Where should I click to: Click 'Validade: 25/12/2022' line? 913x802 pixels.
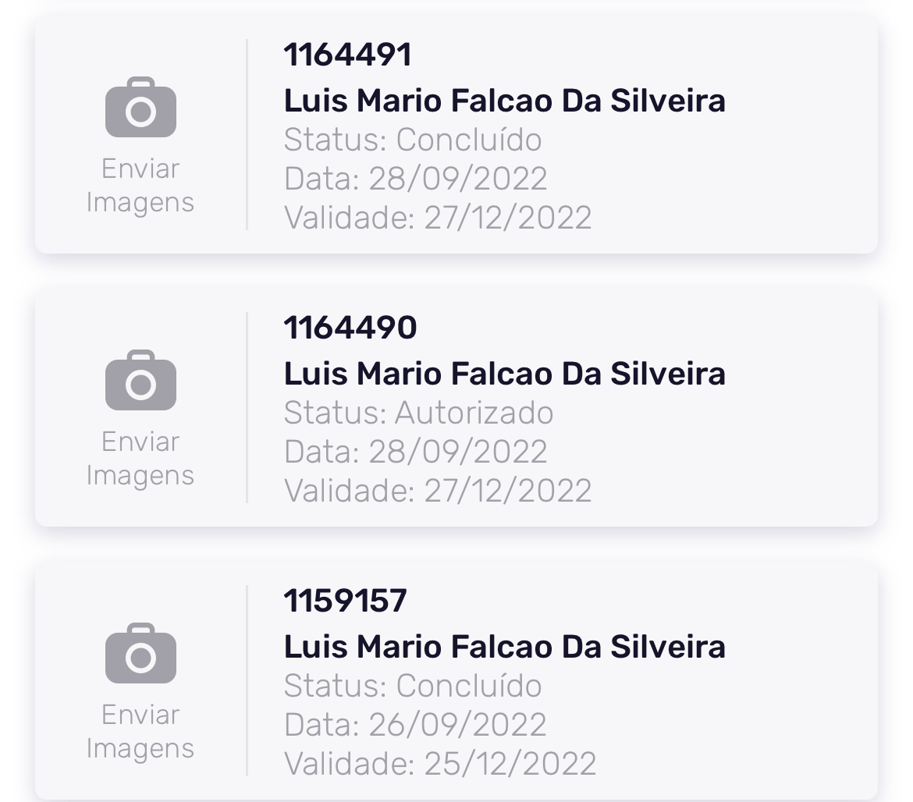439,764
